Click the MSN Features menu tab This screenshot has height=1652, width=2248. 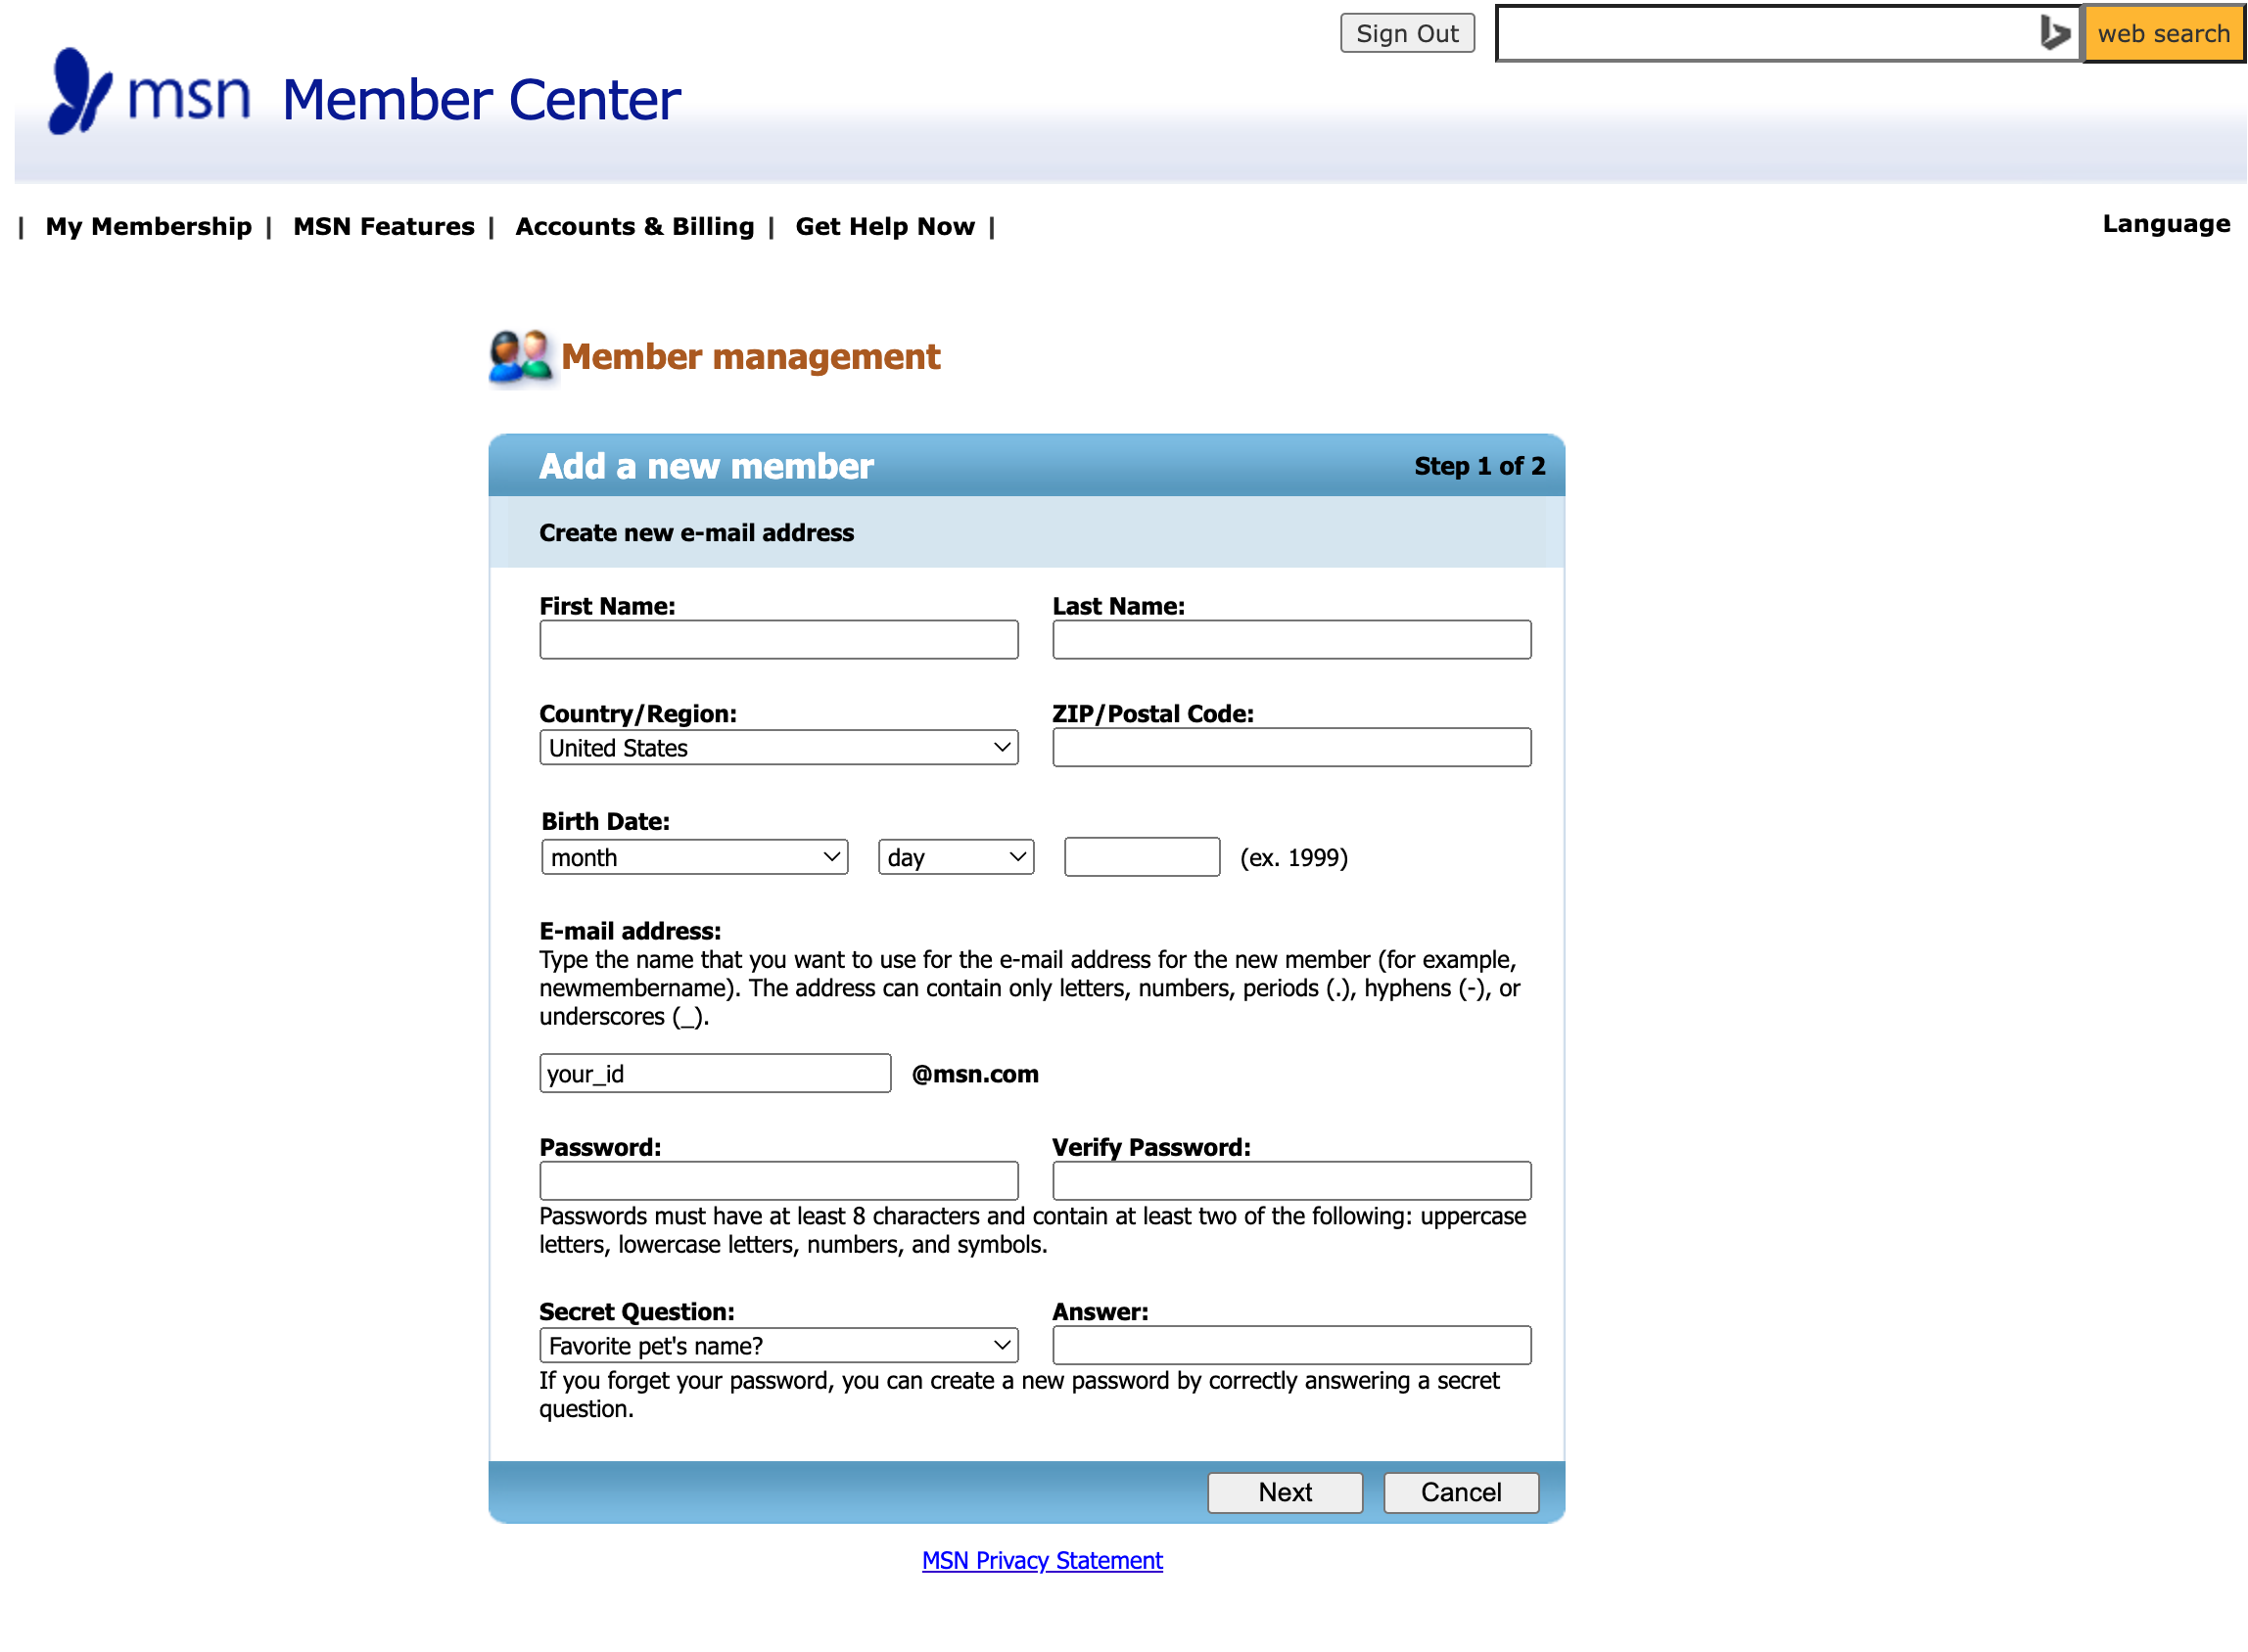click(382, 225)
